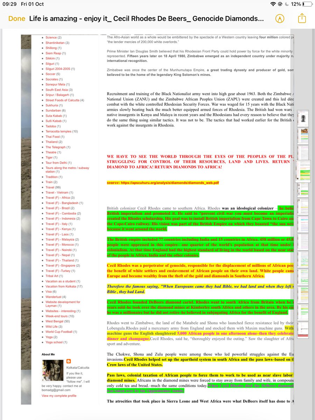Open Travel (F) - Africa label
Screen dimensions: 315x420
click(58, 198)
